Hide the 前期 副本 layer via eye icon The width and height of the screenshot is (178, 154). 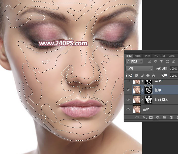click(128, 100)
